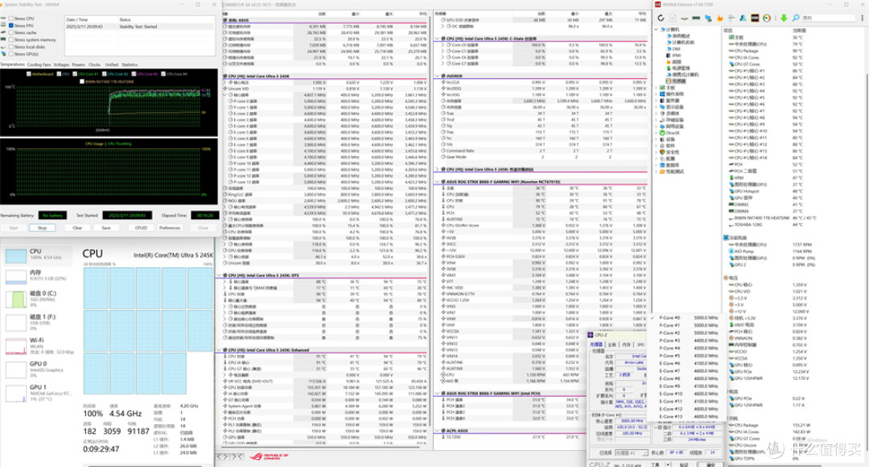Screen dimensions: 869x467
Task: Open the Report page icon in AIDA64 toolbar
Action: click(672, 18)
